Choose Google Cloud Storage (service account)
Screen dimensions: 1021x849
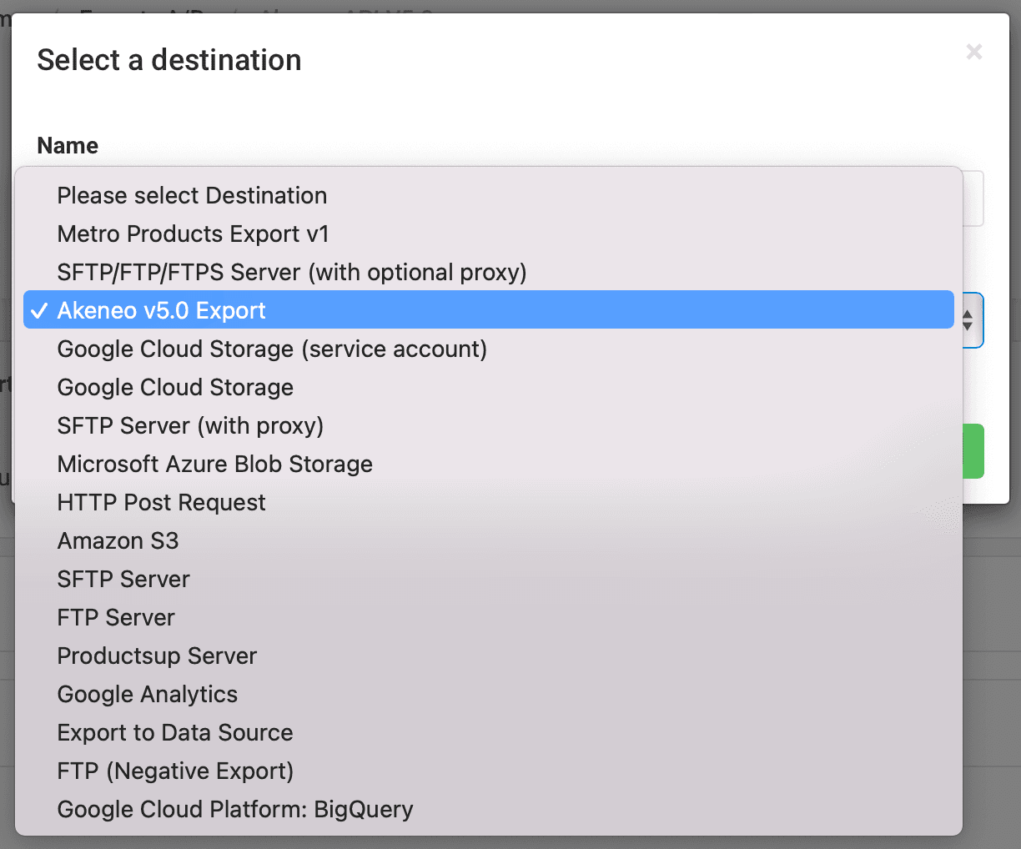(272, 349)
